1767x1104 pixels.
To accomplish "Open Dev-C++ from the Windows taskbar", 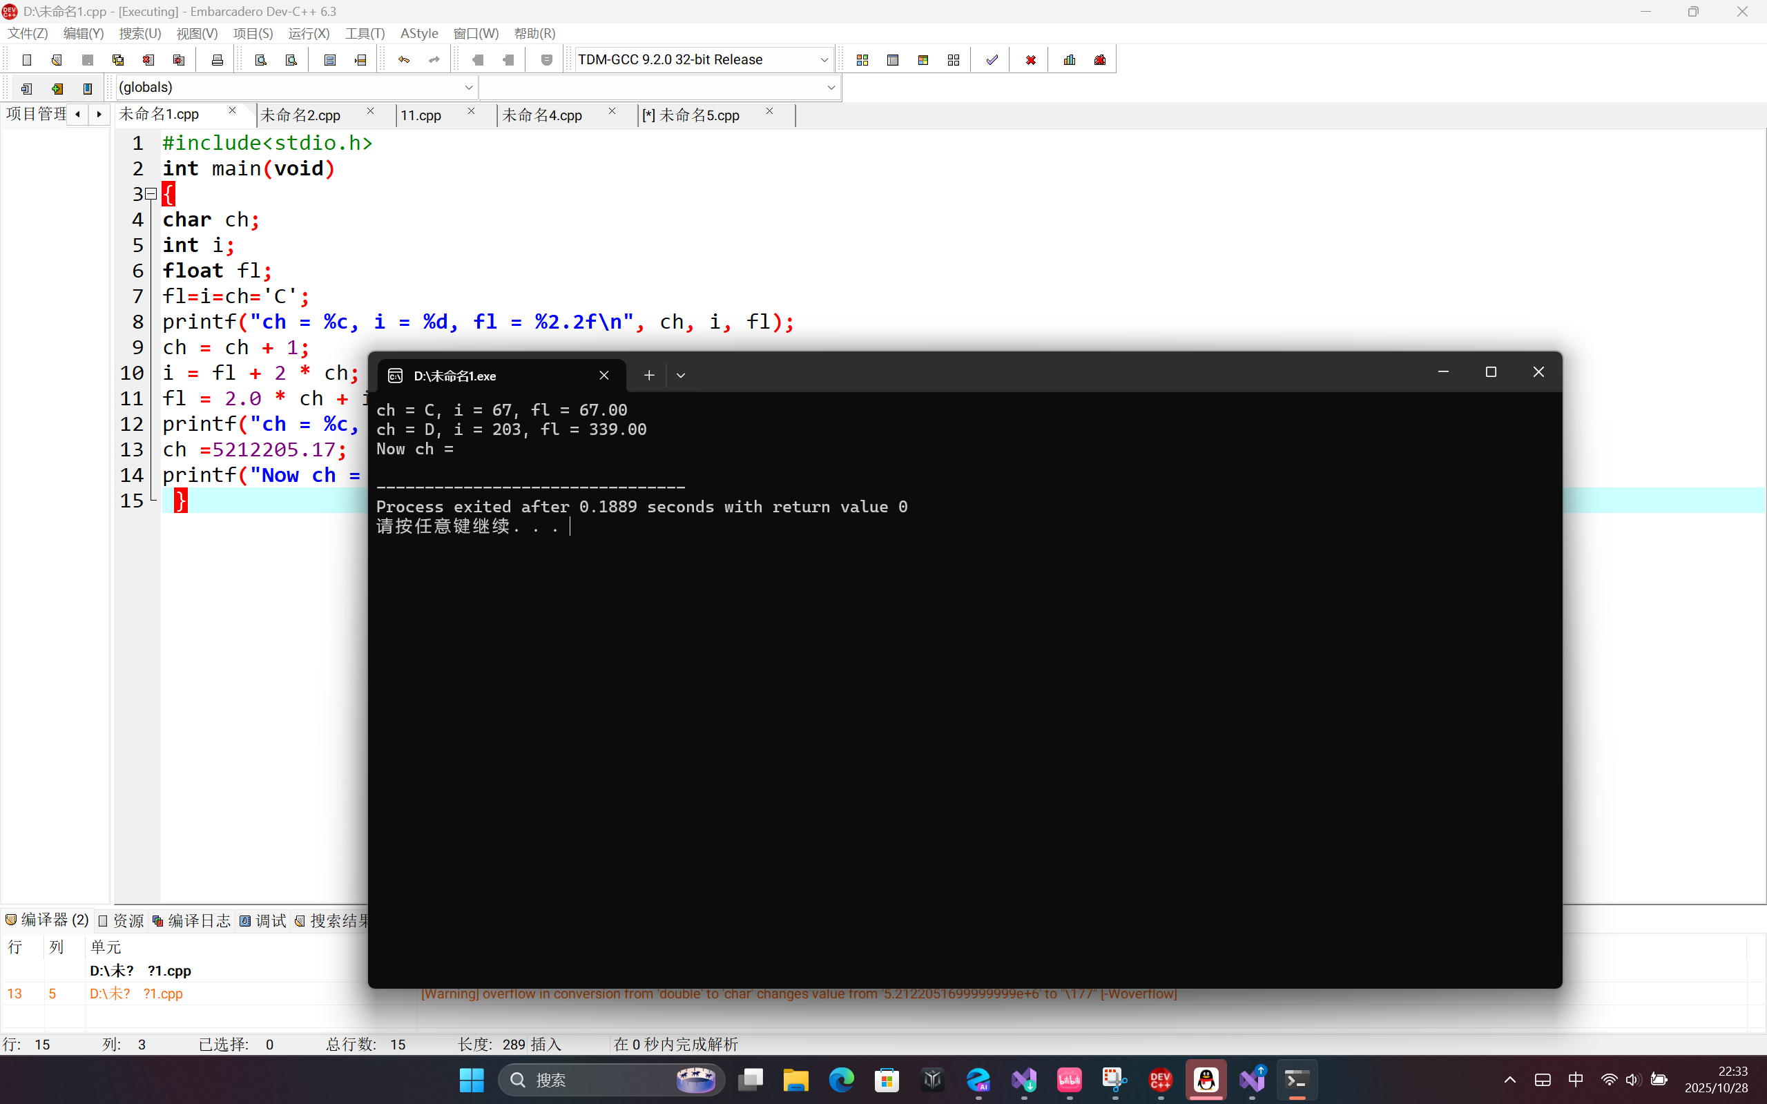I will coord(1160,1079).
